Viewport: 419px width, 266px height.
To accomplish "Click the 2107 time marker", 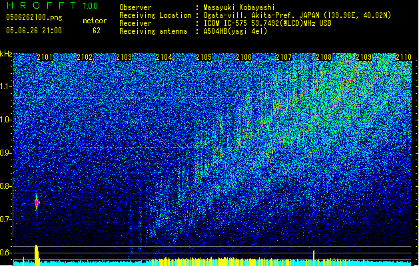I will click(284, 57).
